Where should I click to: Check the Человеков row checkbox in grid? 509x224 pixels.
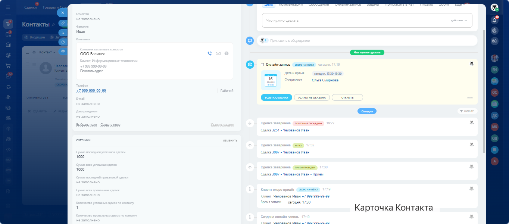28,64
